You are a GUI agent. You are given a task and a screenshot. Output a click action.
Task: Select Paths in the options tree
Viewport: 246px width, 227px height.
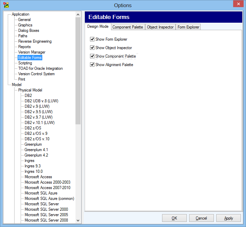point(23,36)
